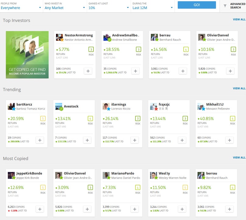Open Wesl3y profile name link
246x220 pixels.
[164, 173]
